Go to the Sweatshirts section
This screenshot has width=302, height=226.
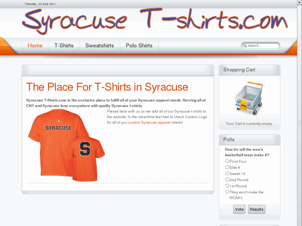(x=100, y=46)
